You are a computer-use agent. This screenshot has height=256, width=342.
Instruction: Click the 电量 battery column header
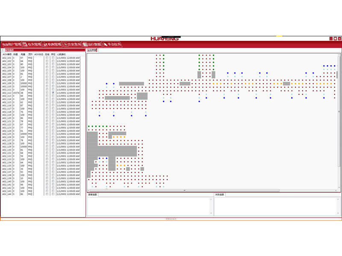click(23, 54)
